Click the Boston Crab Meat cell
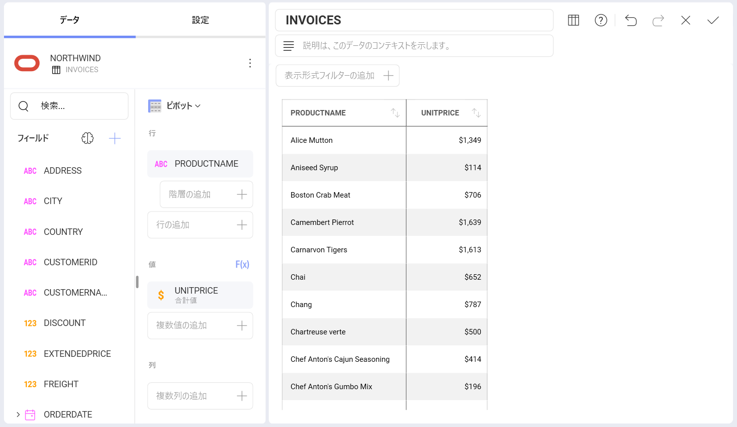This screenshot has width=737, height=427. pyautogui.click(x=344, y=195)
